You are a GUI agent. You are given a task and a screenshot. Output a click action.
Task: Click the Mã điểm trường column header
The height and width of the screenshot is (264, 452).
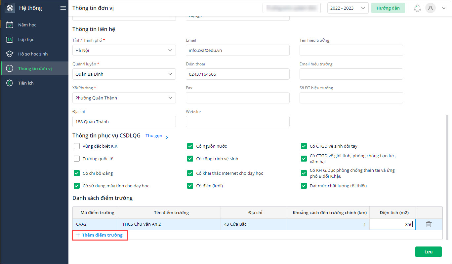pyautogui.click(x=96, y=212)
